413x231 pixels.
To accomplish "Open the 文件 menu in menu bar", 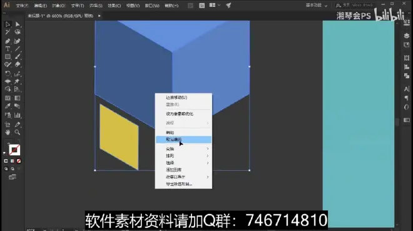I will (22, 6).
